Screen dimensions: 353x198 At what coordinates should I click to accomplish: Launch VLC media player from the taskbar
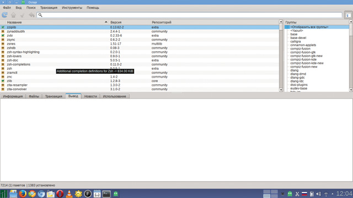[x=69, y=194]
